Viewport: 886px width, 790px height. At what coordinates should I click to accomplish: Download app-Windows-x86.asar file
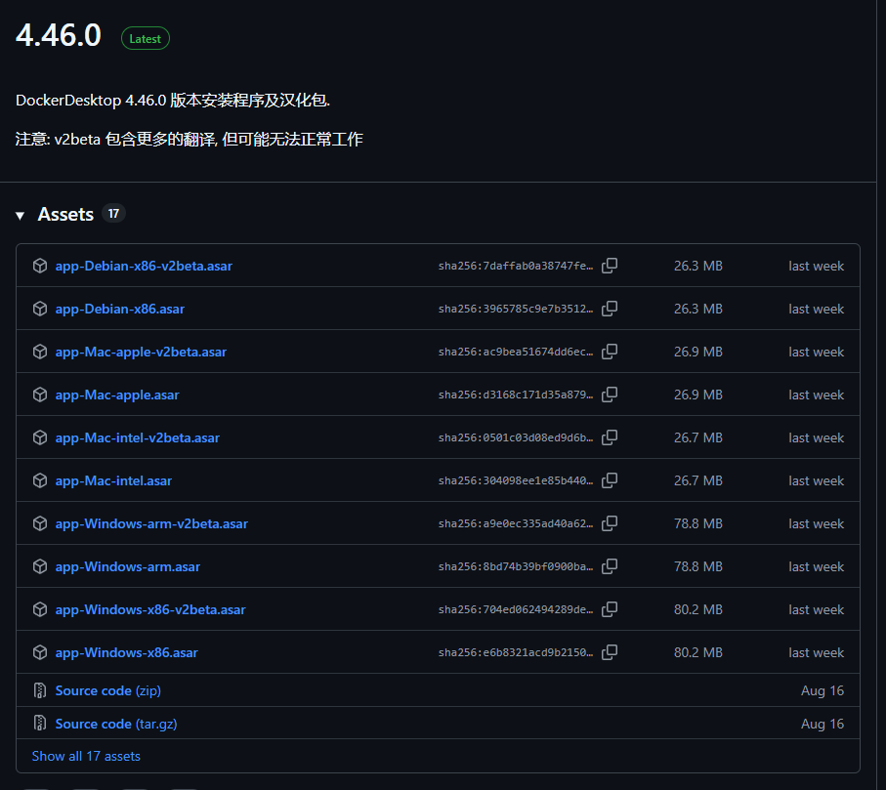[x=126, y=652]
